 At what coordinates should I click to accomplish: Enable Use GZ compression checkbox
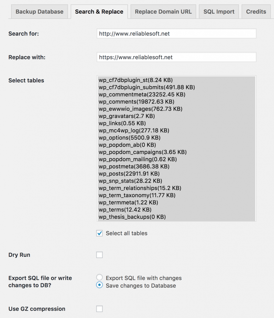click(99, 309)
